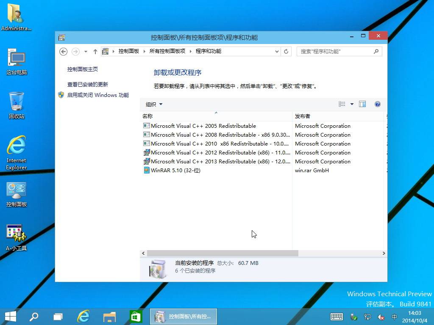
Task: Click 控制面板 in the breadcrumb path
Action: click(129, 51)
